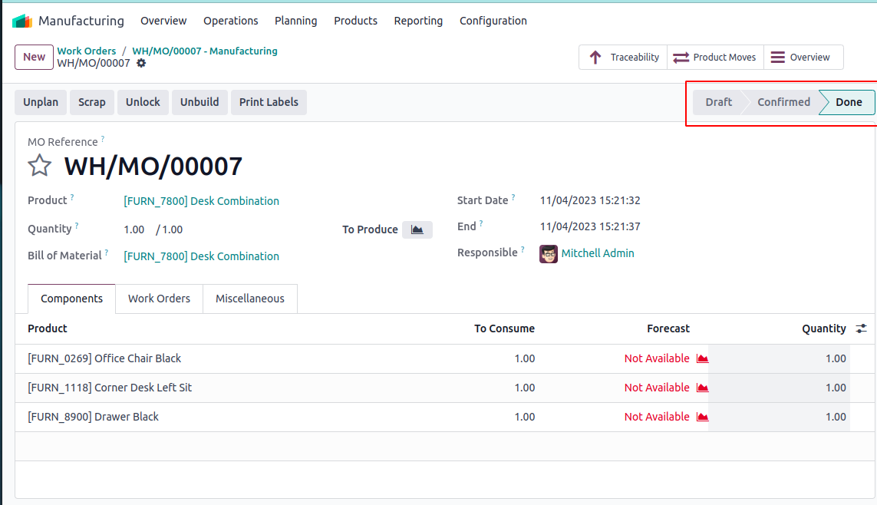The height and width of the screenshot is (505, 877).
Task: Click the help mark next to Start Date
Action: point(513,196)
